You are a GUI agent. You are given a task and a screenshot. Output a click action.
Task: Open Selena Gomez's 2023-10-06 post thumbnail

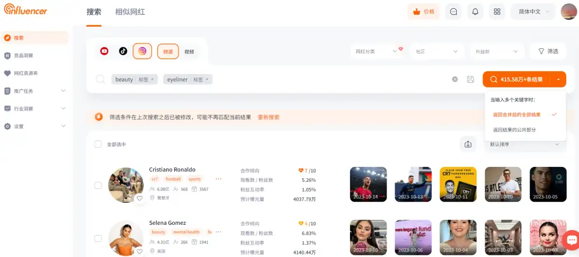413,237
